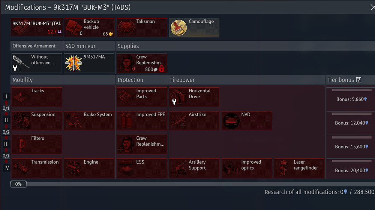Choose the NVD modification icon
The width and height of the screenshot is (375, 210).
coord(231,121)
